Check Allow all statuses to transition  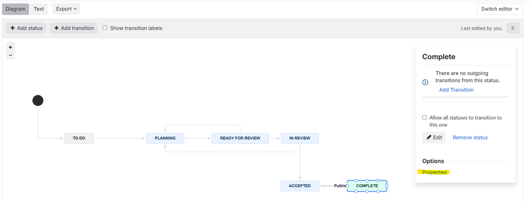424,118
